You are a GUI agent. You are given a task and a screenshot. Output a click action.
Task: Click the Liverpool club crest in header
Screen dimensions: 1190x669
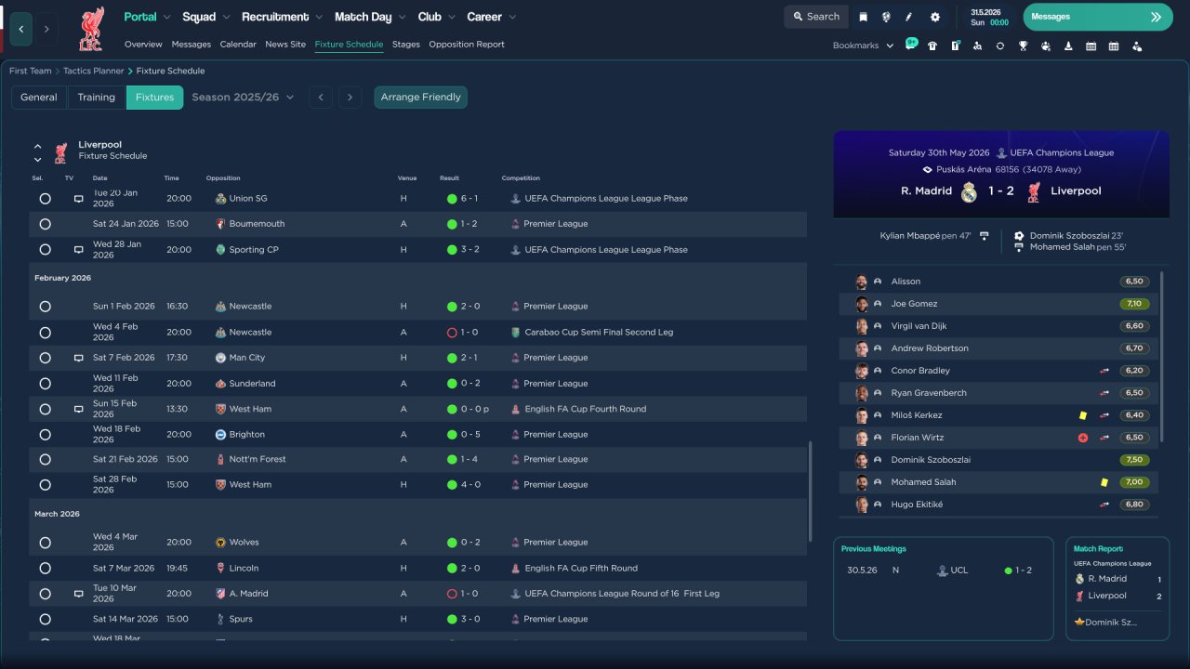91,29
